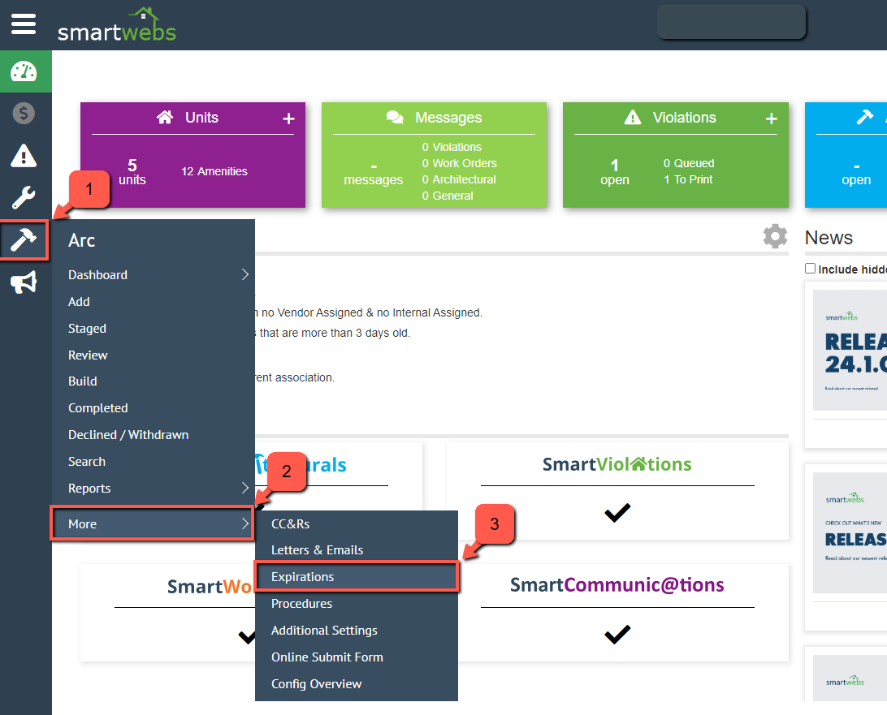The height and width of the screenshot is (715, 887).
Task: Click the warning triangle on Violations card
Action: [633, 117]
